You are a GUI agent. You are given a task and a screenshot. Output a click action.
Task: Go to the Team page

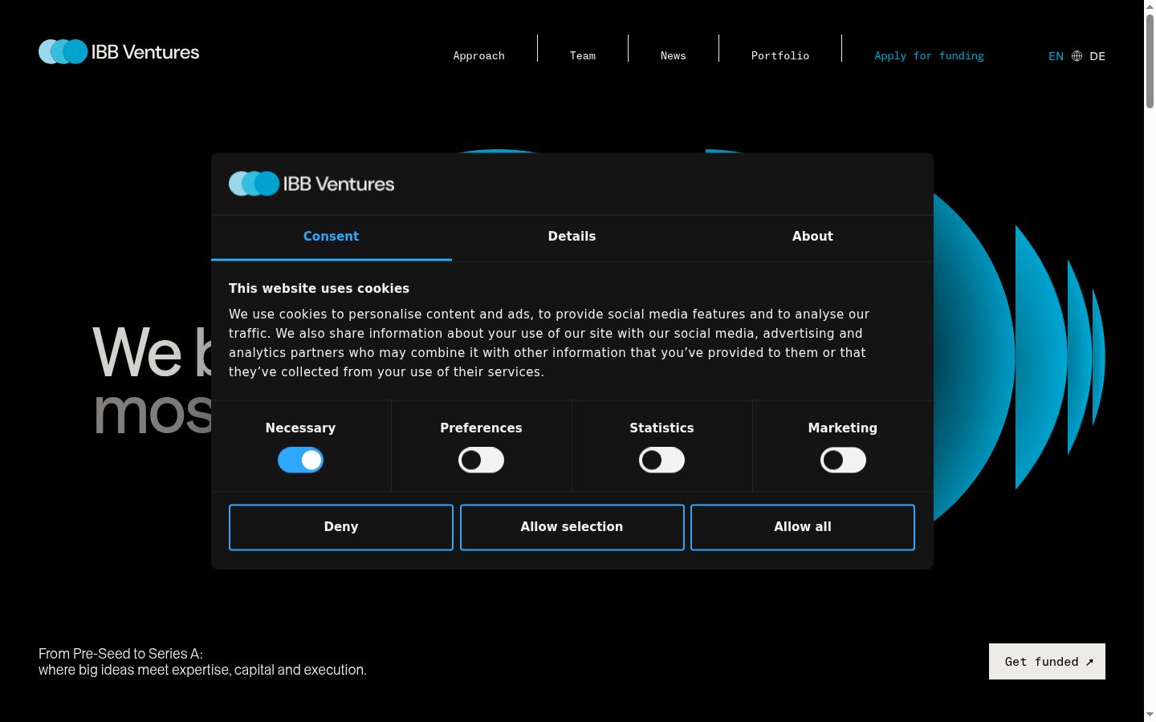pos(583,56)
